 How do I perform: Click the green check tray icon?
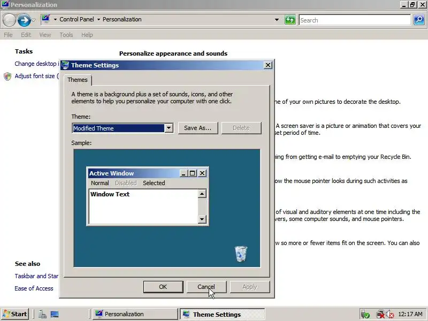click(x=365, y=314)
